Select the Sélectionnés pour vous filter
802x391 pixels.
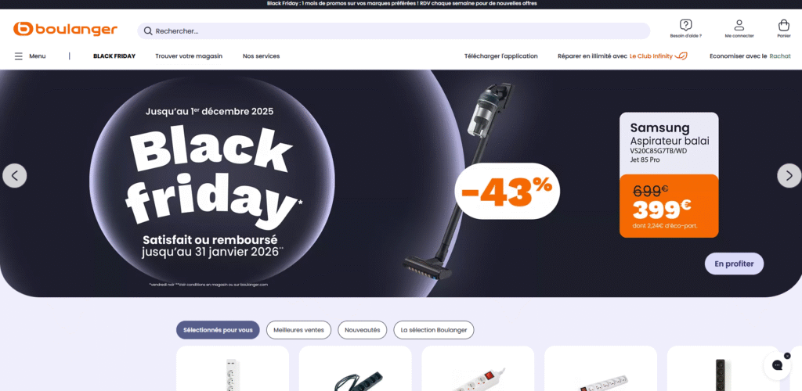click(x=218, y=330)
